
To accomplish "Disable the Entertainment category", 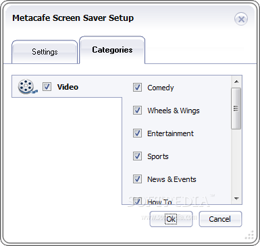I will 137,133.
